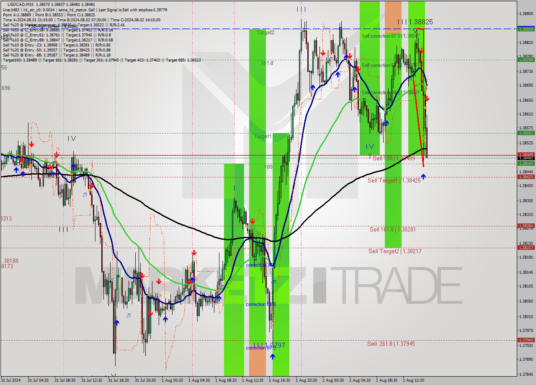Click the 'Target100: 1.38489' summary line
536x385 pixels.
tap(102, 60)
